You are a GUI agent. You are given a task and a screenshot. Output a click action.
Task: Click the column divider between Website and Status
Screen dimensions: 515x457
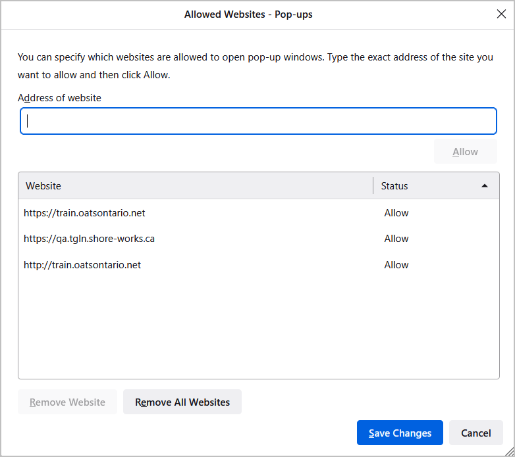coord(373,186)
